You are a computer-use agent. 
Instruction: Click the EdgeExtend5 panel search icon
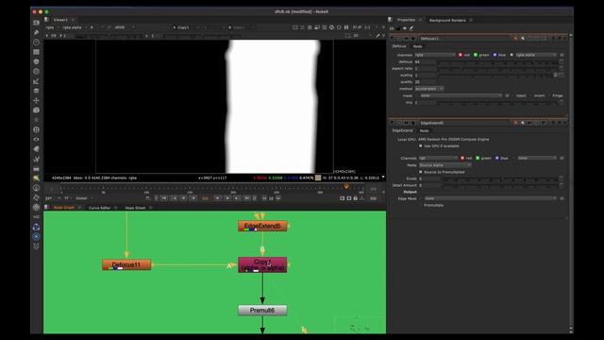coord(523,123)
